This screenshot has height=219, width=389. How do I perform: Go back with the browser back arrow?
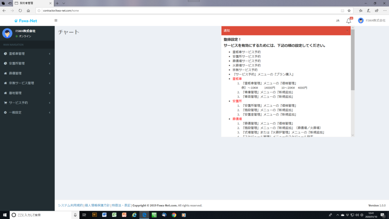point(4,11)
